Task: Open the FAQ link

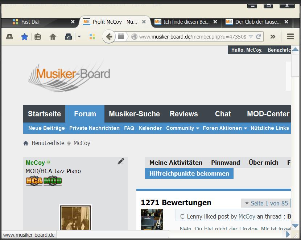Action: [x=129, y=128]
